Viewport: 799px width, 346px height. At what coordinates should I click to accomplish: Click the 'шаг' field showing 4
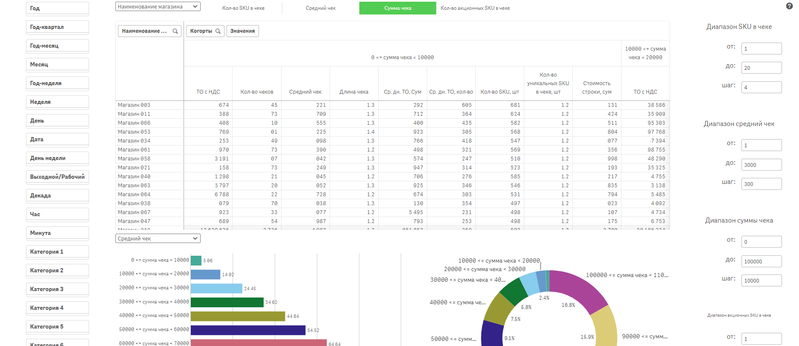point(762,87)
